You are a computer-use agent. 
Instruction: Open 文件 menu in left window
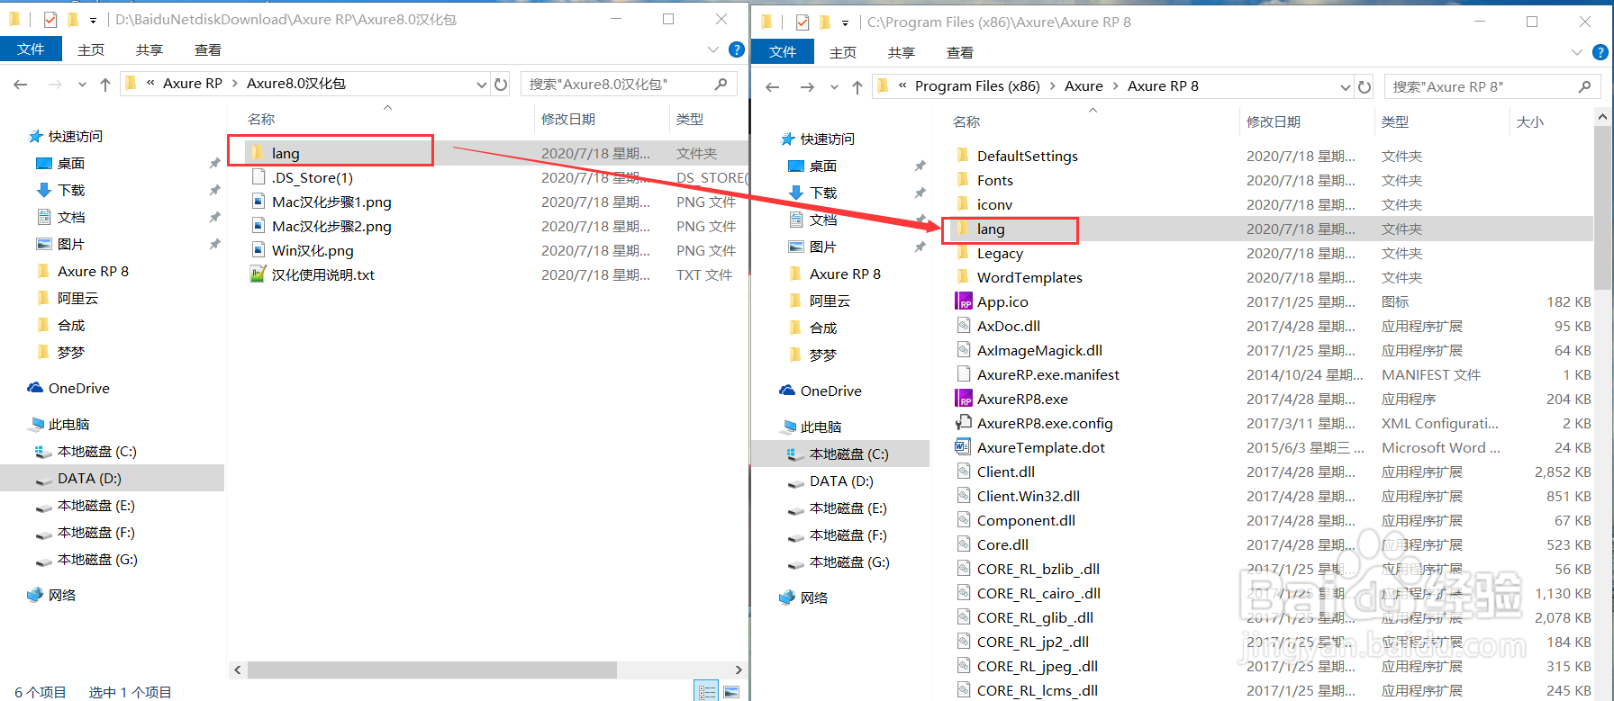click(31, 49)
